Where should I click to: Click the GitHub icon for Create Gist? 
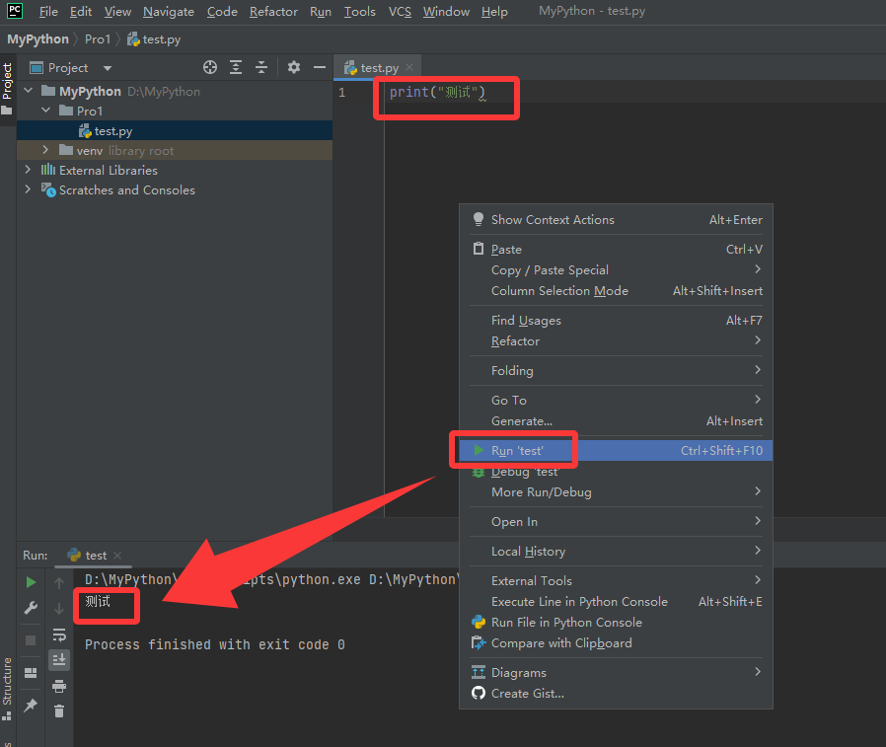click(479, 694)
